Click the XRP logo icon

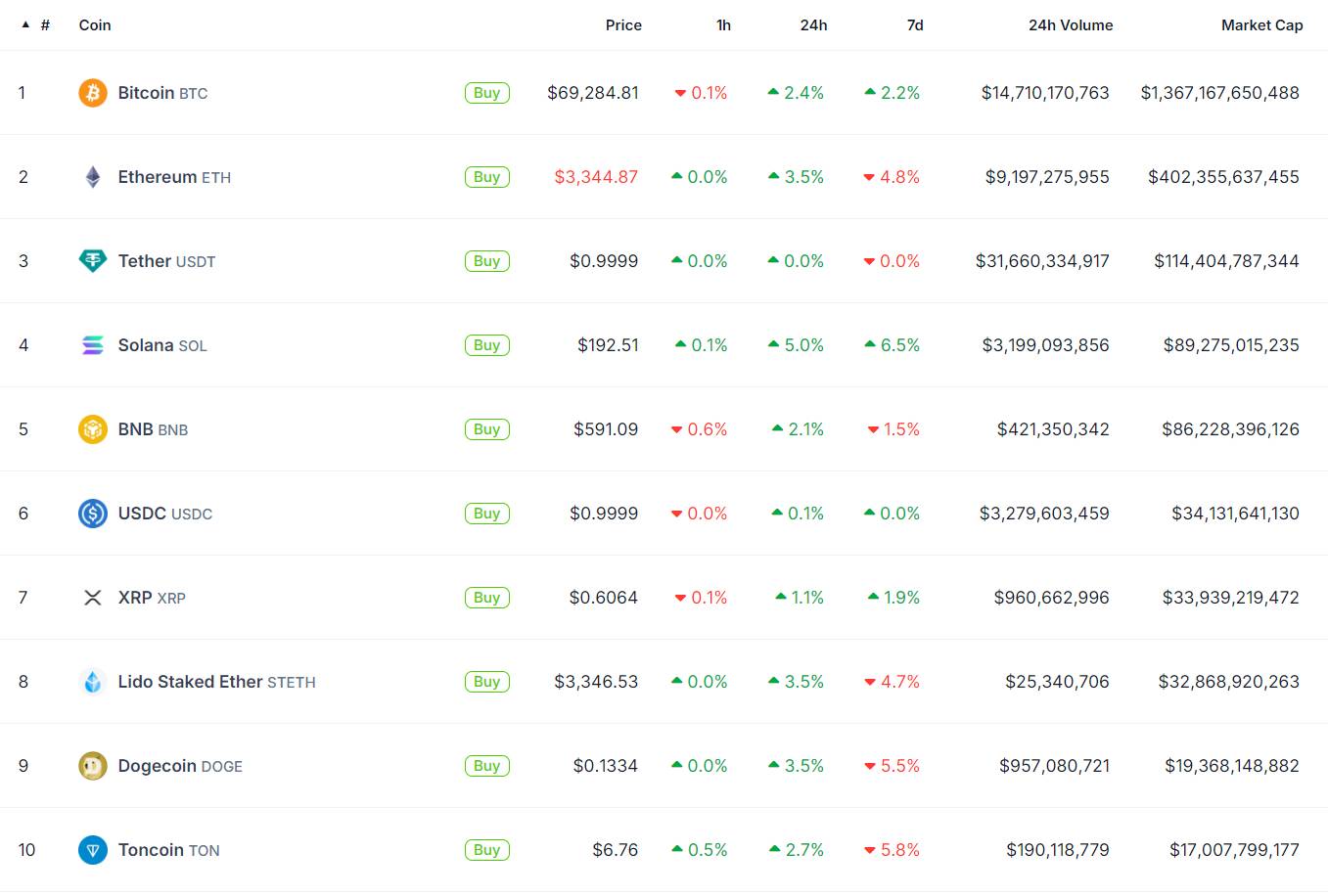pyautogui.click(x=93, y=598)
